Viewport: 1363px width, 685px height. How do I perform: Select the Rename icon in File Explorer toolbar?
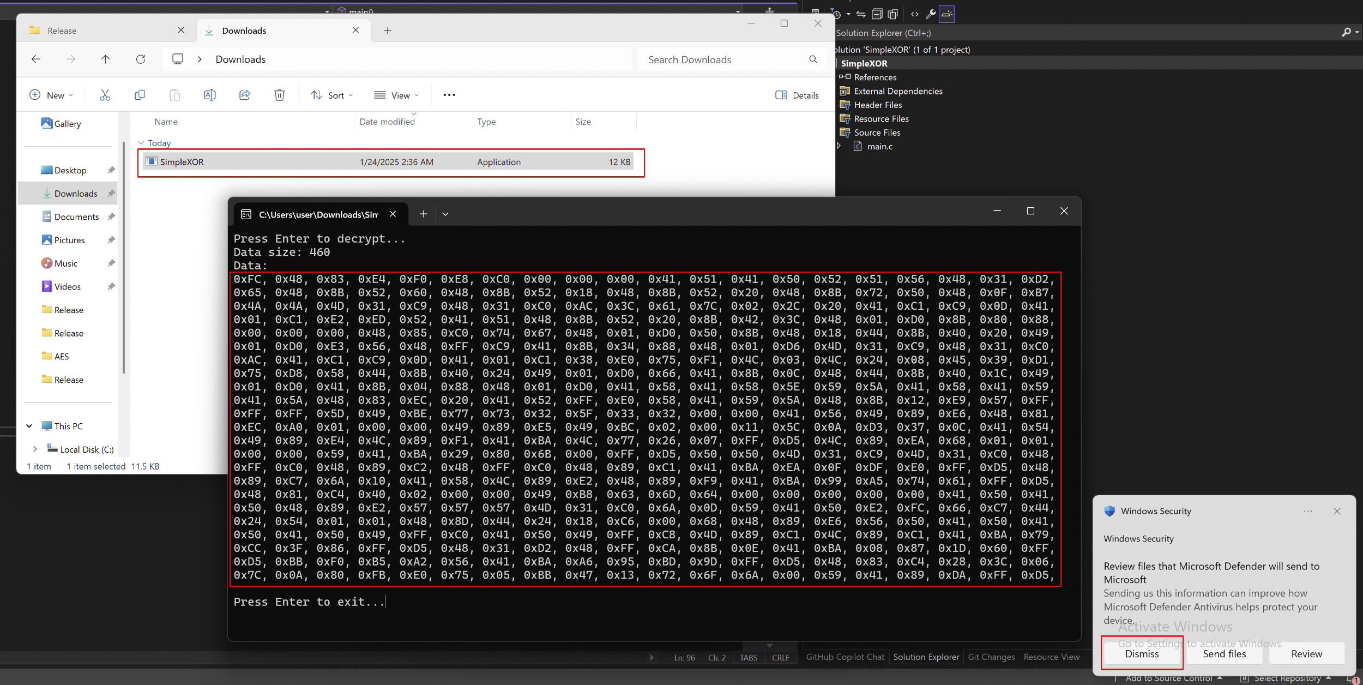coord(210,94)
